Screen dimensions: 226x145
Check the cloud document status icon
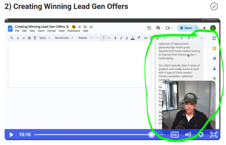click(x=91, y=27)
